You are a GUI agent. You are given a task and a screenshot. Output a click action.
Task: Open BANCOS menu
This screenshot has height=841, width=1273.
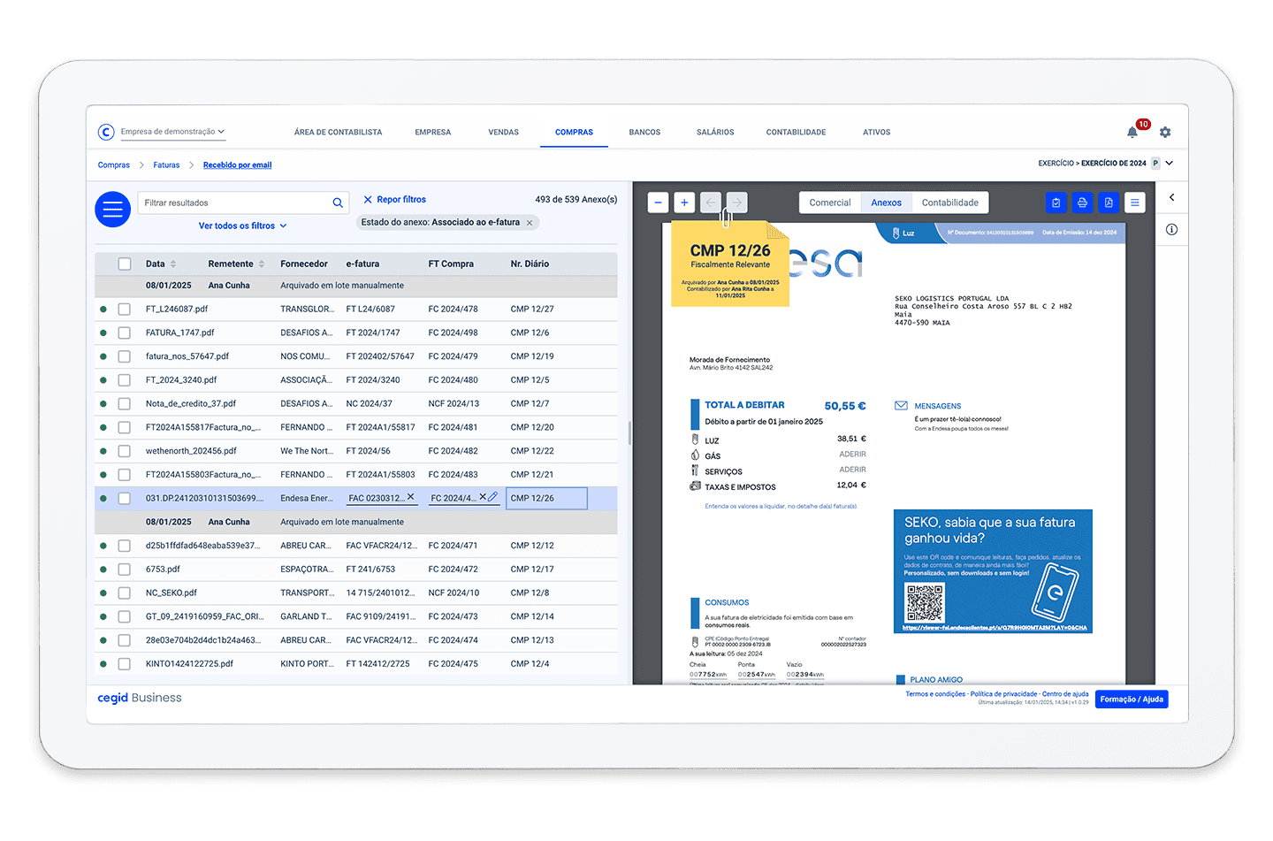click(644, 133)
